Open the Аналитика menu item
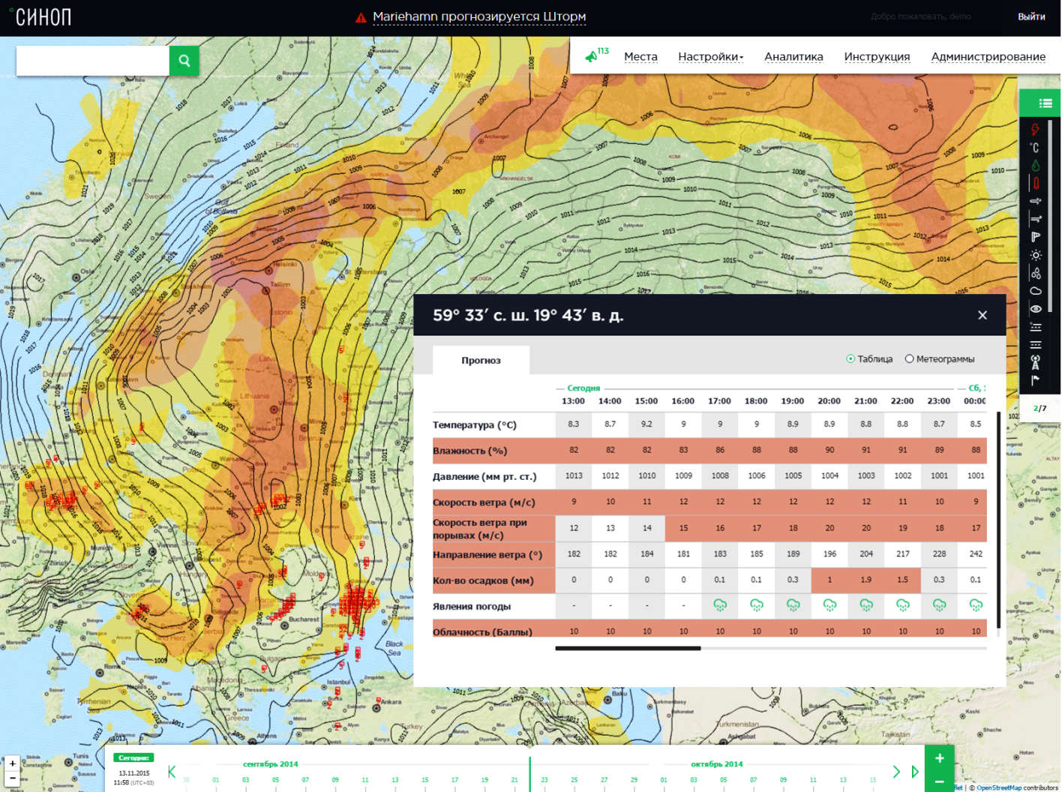This screenshot has width=1062, height=792. coord(793,56)
